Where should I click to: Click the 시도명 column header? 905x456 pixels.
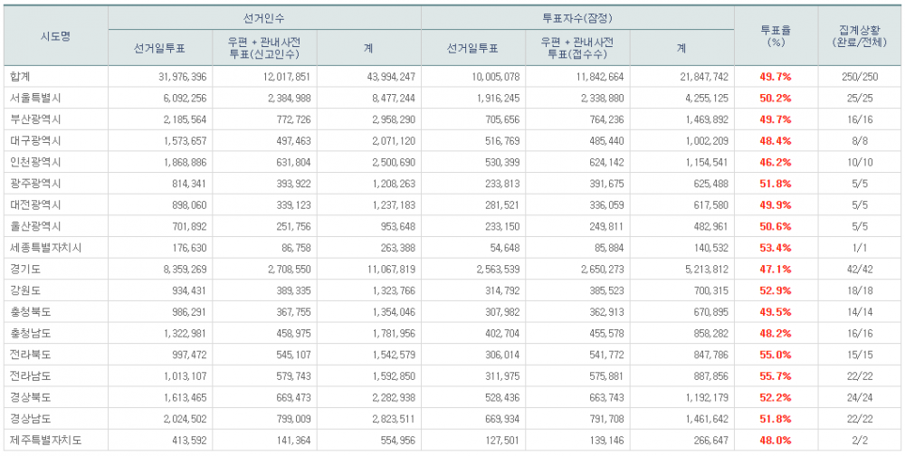pos(55,35)
